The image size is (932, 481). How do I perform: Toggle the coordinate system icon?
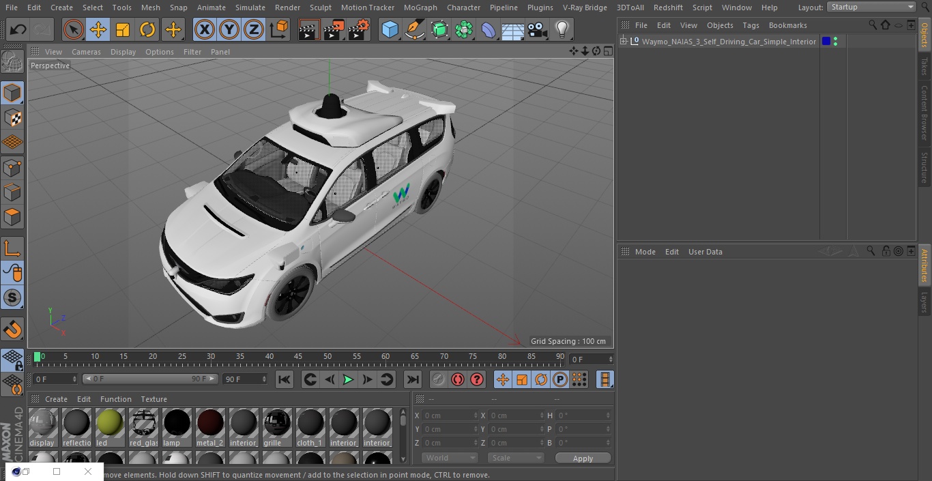tap(279, 29)
